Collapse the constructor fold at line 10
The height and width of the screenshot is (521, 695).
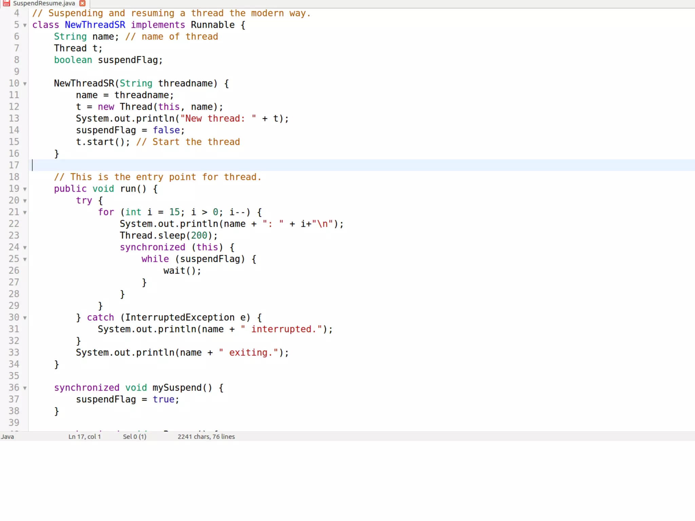click(25, 84)
